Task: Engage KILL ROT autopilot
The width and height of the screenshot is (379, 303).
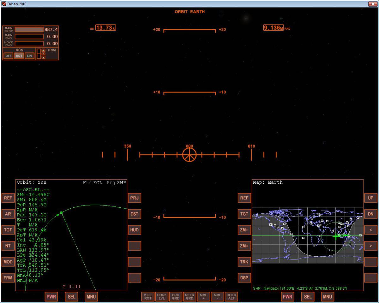Action: tap(148, 297)
